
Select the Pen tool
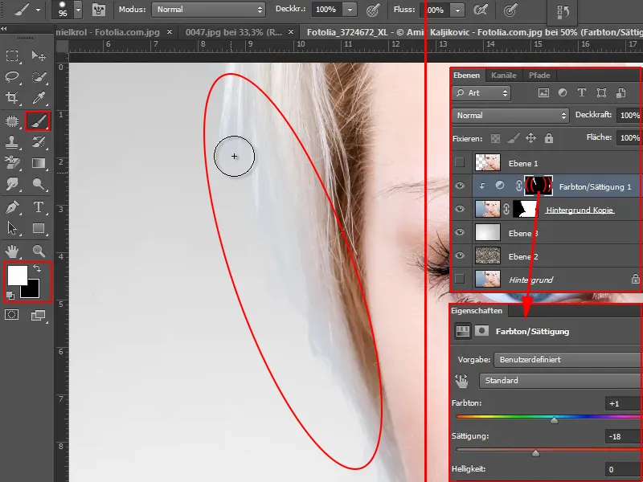click(12, 207)
